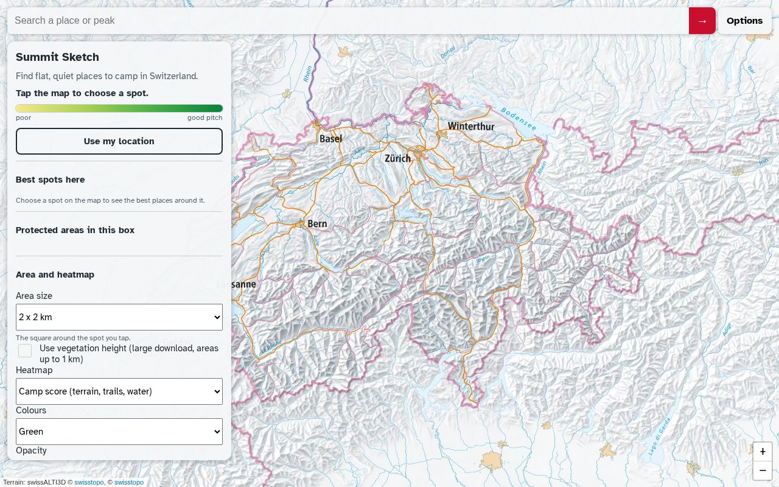The height and width of the screenshot is (487, 779).
Task: Click the Zürich label on the map
Action: click(397, 158)
